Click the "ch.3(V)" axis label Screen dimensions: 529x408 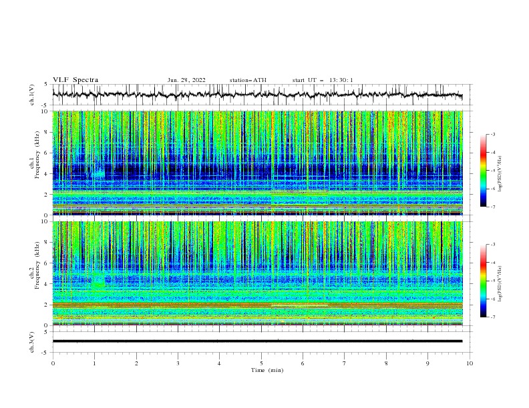[32, 342]
